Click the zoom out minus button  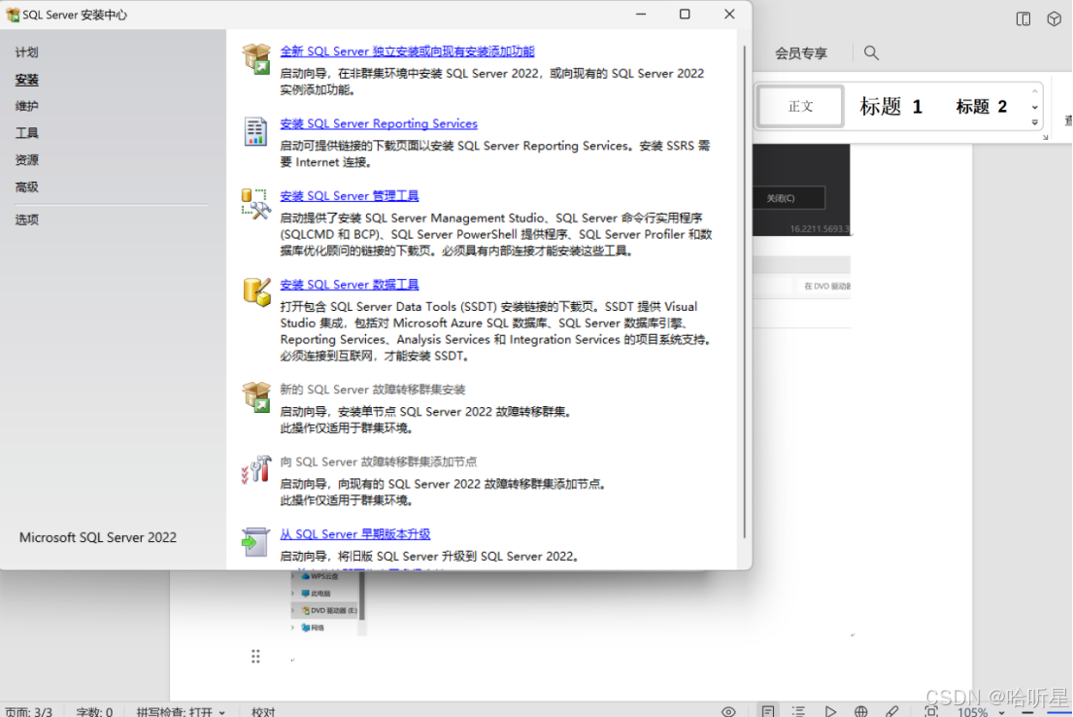point(1027,712)
